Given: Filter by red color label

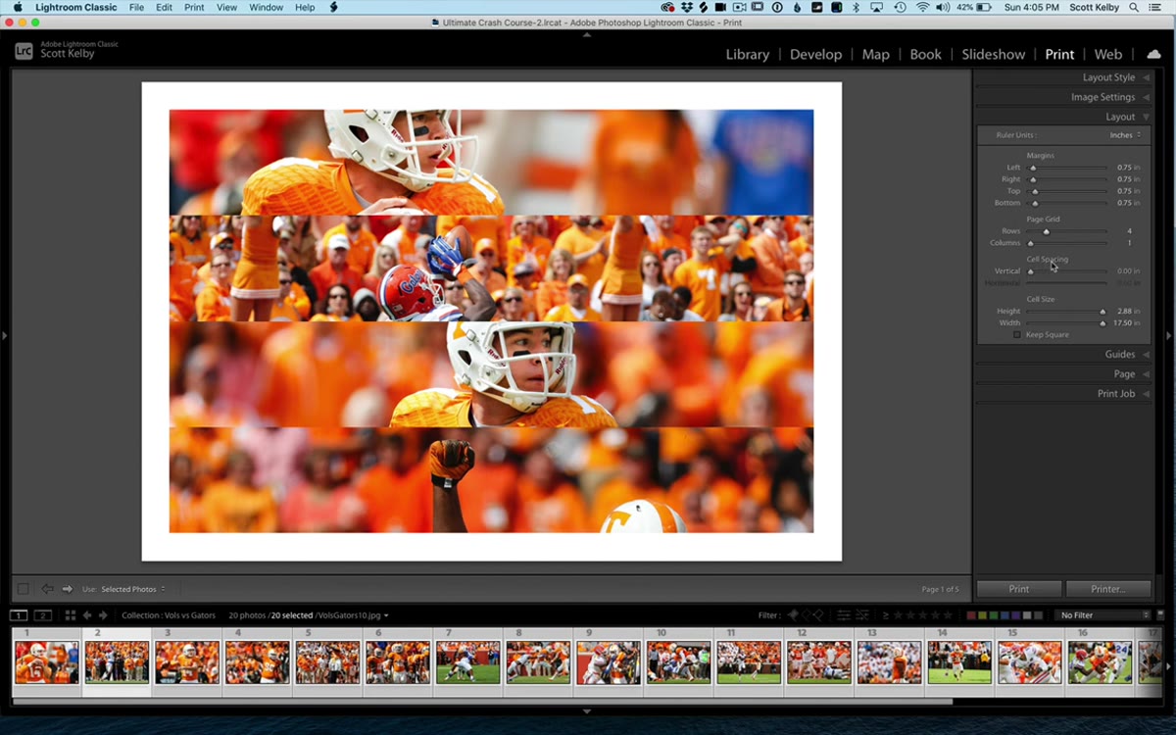Looking at the screenshot, I should pos(971,615).
